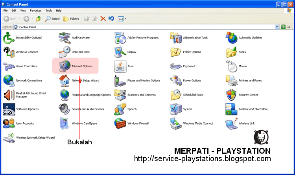Expand the Forward history dropdown arrow
Screen dimensions: 295x175
click(32, 18)
